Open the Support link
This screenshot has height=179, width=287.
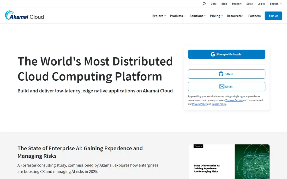tap(236, 4)
